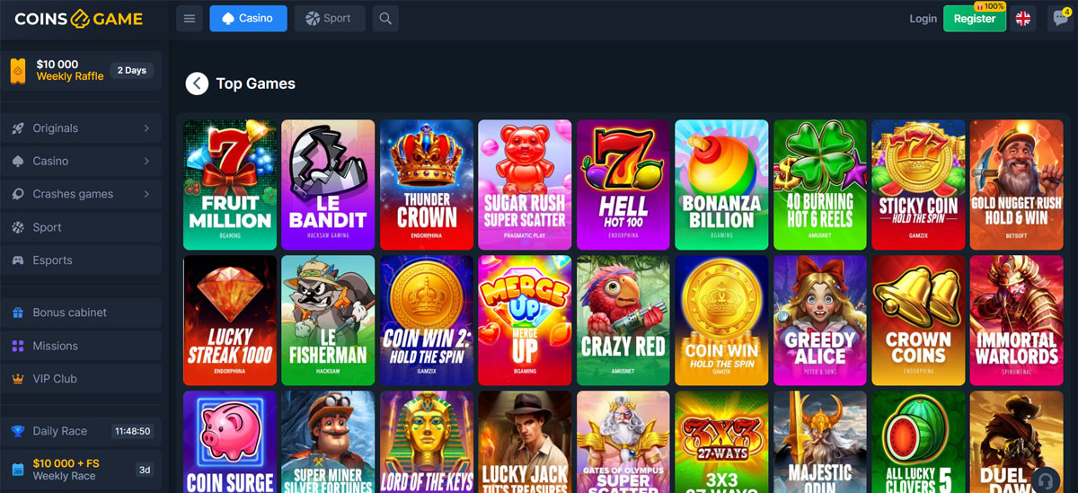Launch the Greedy Alice game tile
Image resolution: width=1078 pixels, height=493 pixels.
point(819,321)
